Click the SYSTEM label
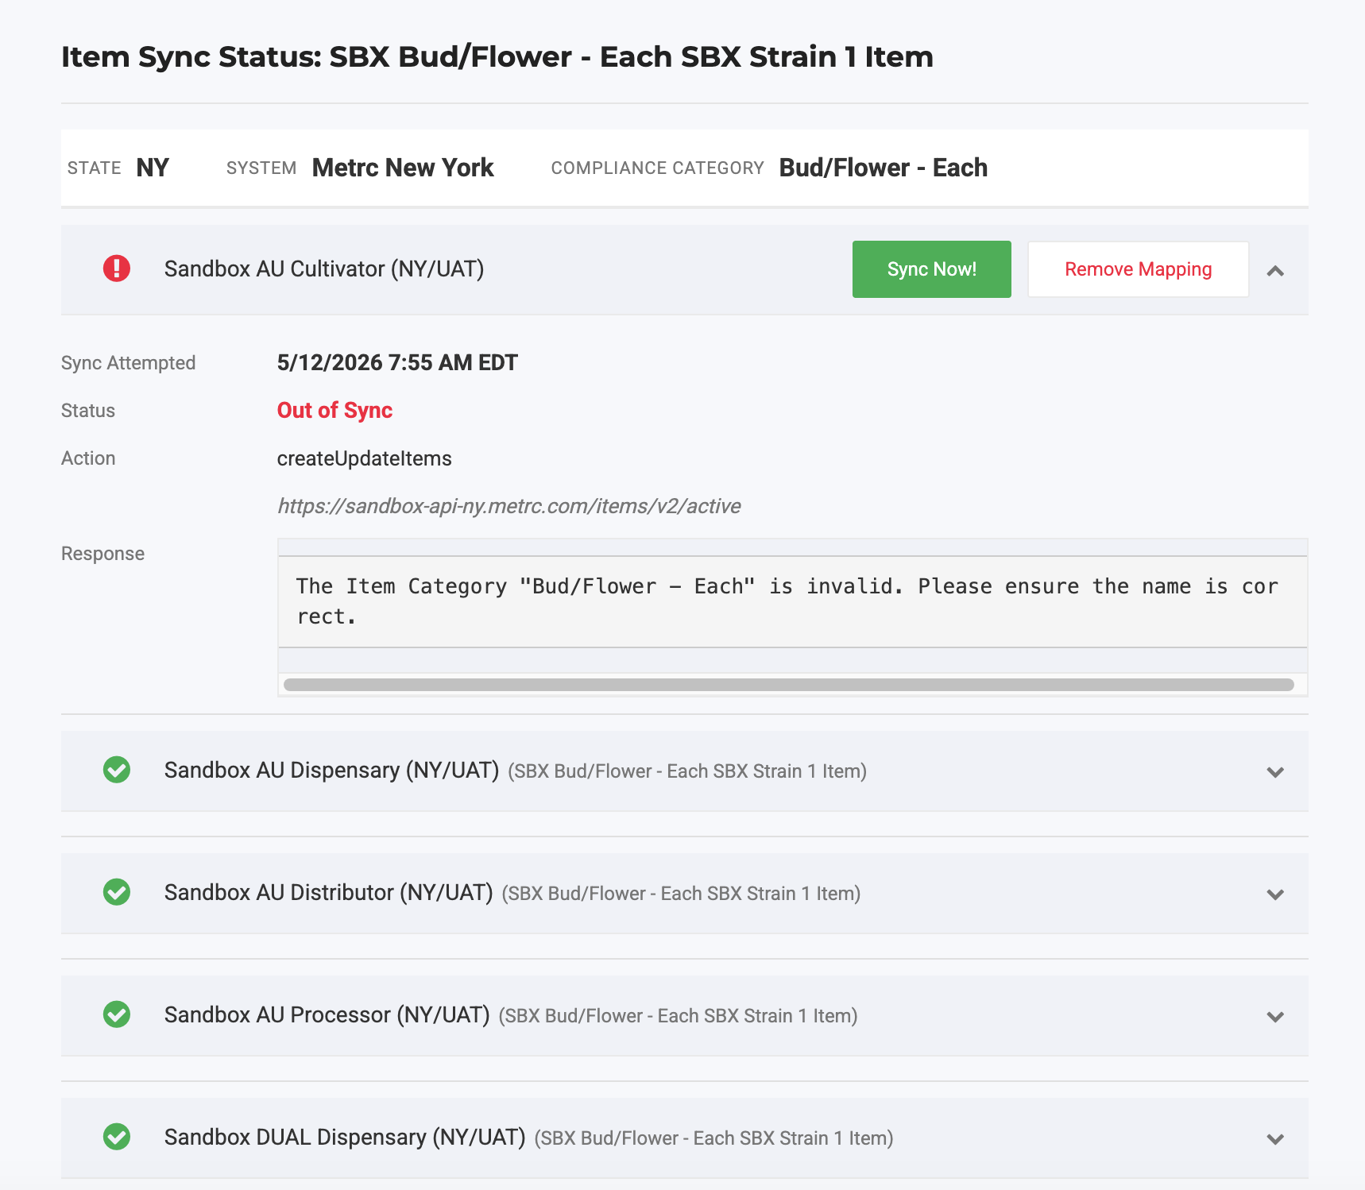The height and width of the screenshot is (1190, 1365). tap(261, 168)
